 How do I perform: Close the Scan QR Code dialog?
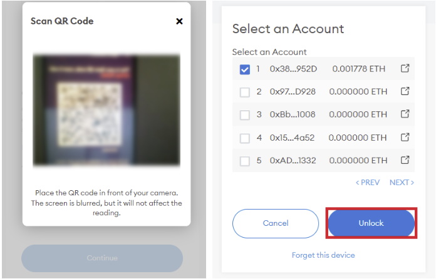click(179, 21)
